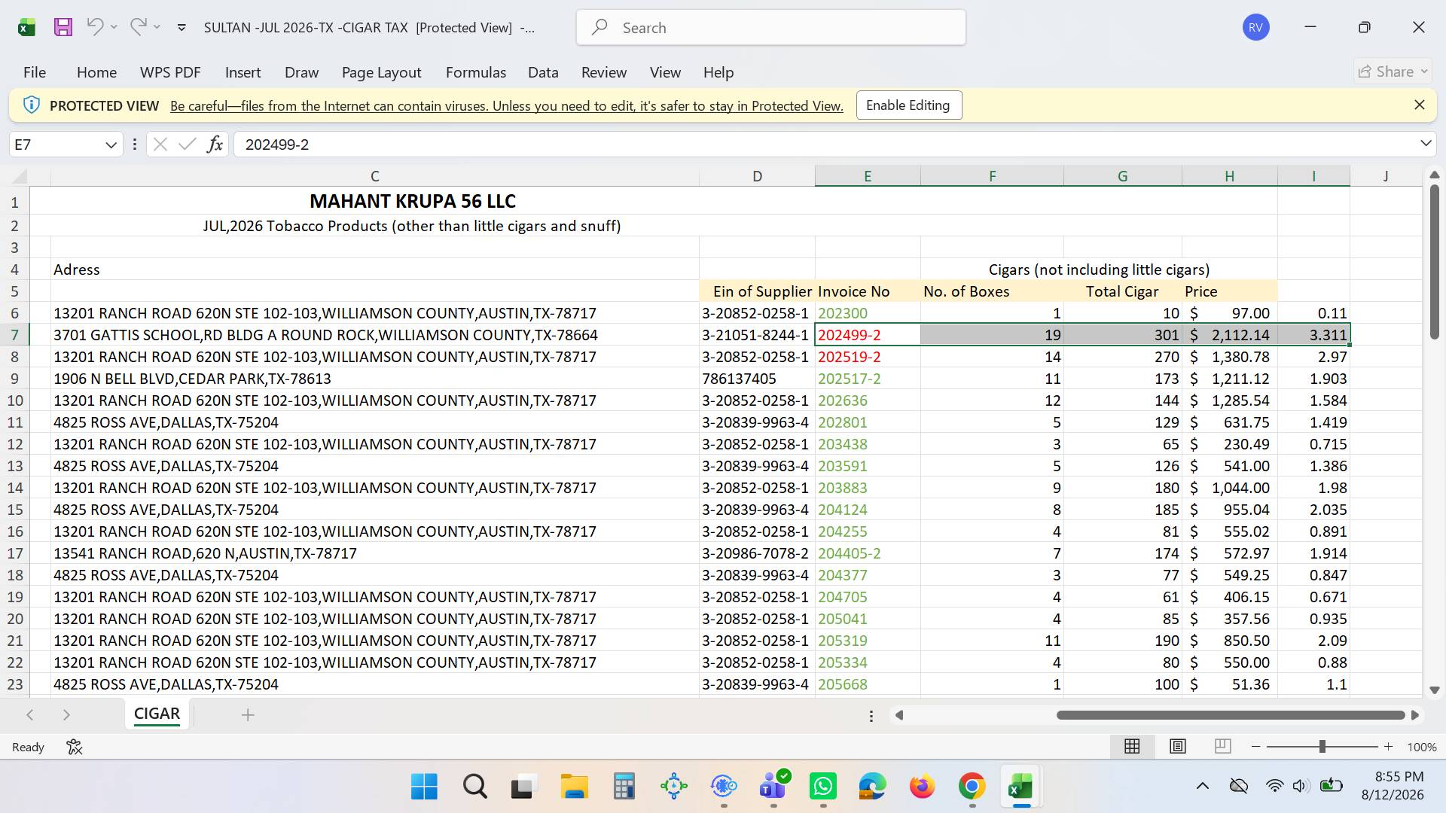Click the Insert Function fx icon

point(215,144)
